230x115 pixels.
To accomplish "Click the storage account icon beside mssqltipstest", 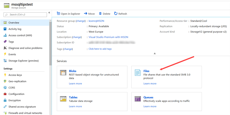I will pos(6,5).
